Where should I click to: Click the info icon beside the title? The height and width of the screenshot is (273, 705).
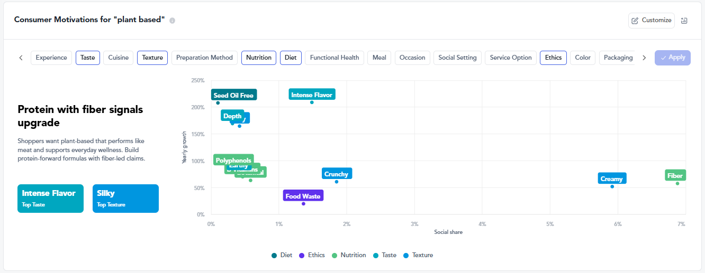[x=172, y=21]
